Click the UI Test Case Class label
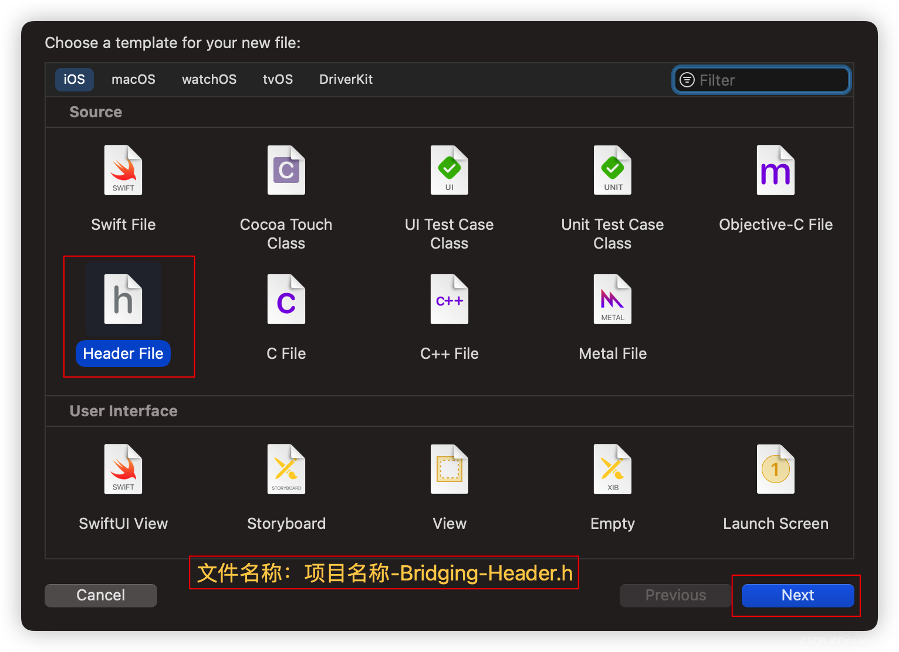This screenshot has width=899, height=652. tap(449, 234)
